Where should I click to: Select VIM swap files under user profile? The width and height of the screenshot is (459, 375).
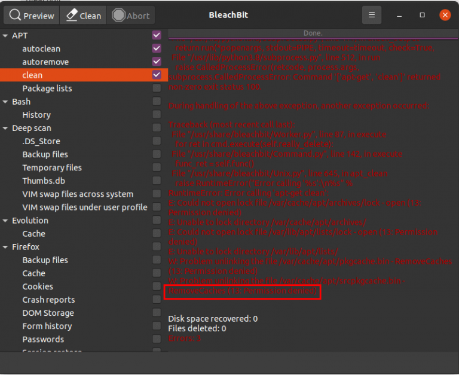(85, 207)
